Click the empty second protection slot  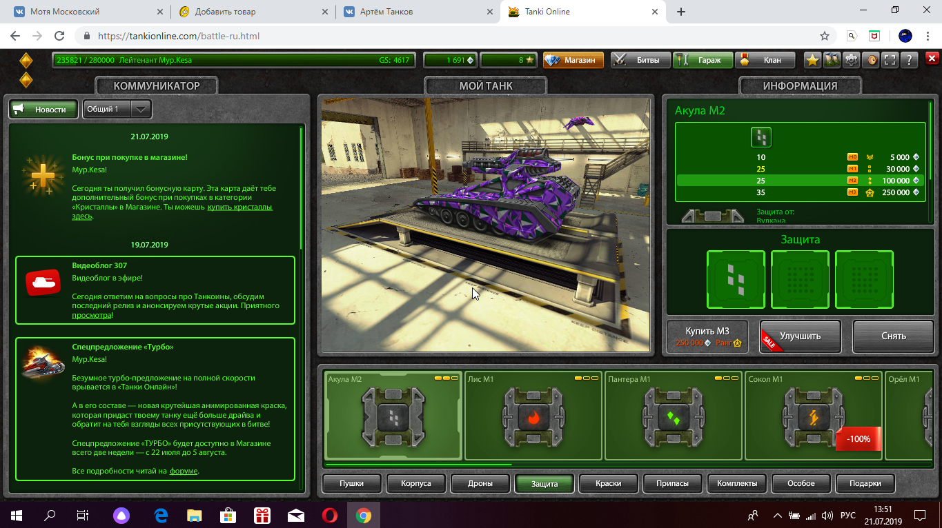coord(800,279)
